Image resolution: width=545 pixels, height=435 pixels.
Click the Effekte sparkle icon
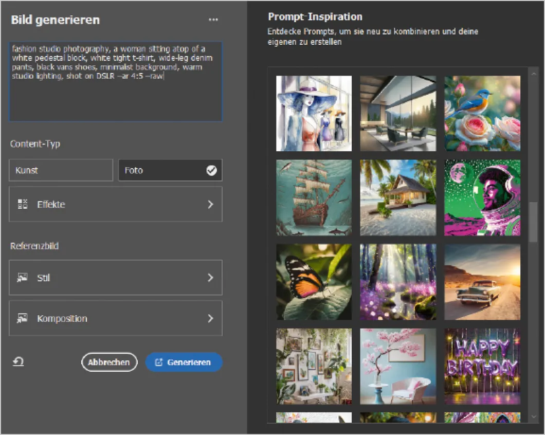[22, 204]
